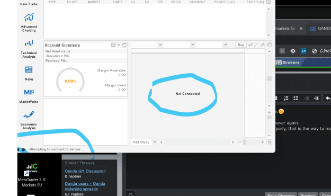Open the News sidebar item
Viewport: 331px width, 196px height.
(29, 73)
